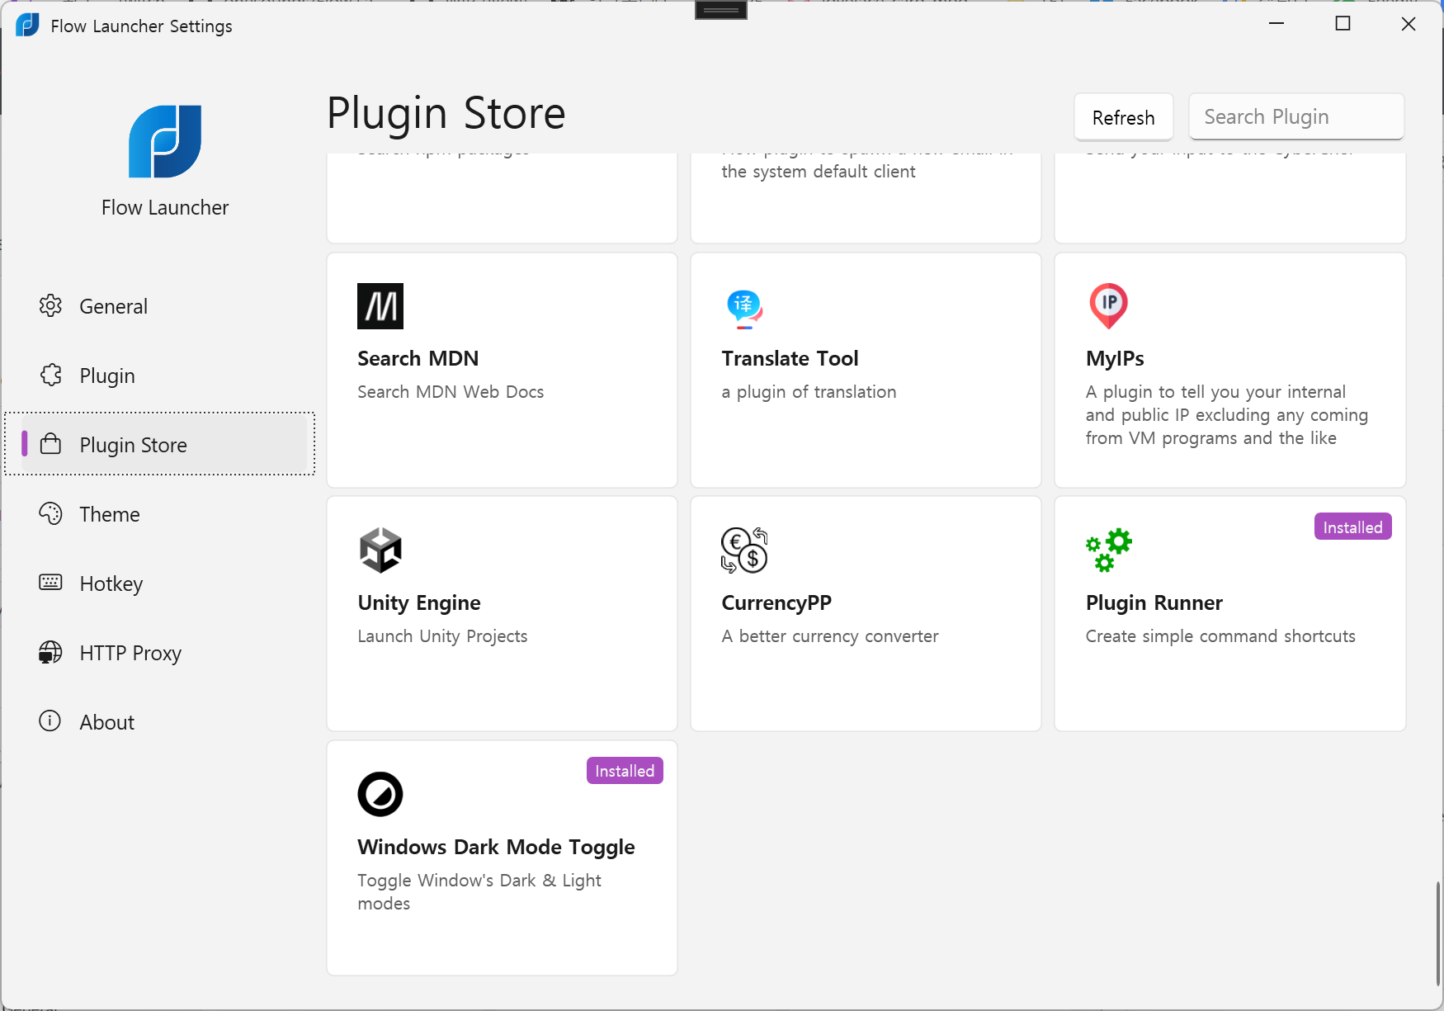Click 'Launch Unity Projects' description
The image size is (1444, 1011).
(x=442, y=636)
